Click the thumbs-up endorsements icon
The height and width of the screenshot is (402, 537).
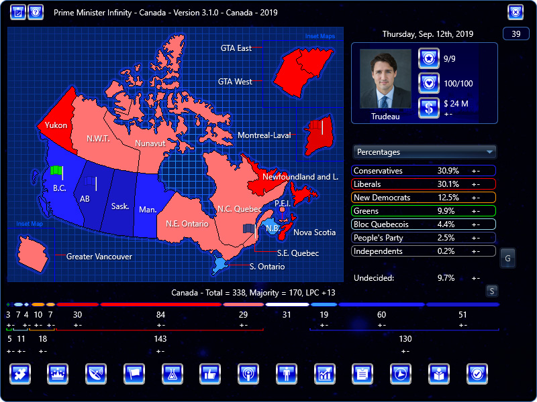click(211, 375)
